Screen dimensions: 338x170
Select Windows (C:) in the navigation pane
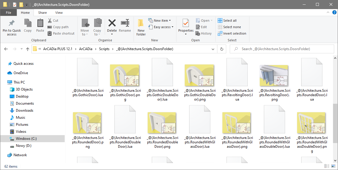(26, 139)
